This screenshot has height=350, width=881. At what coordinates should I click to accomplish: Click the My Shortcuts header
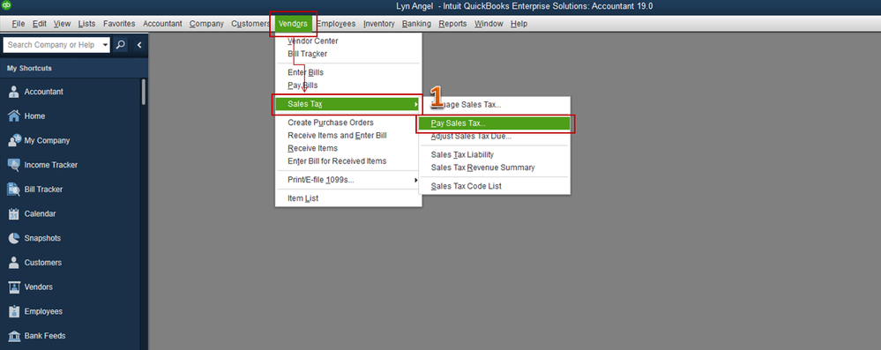coord(29,68)
